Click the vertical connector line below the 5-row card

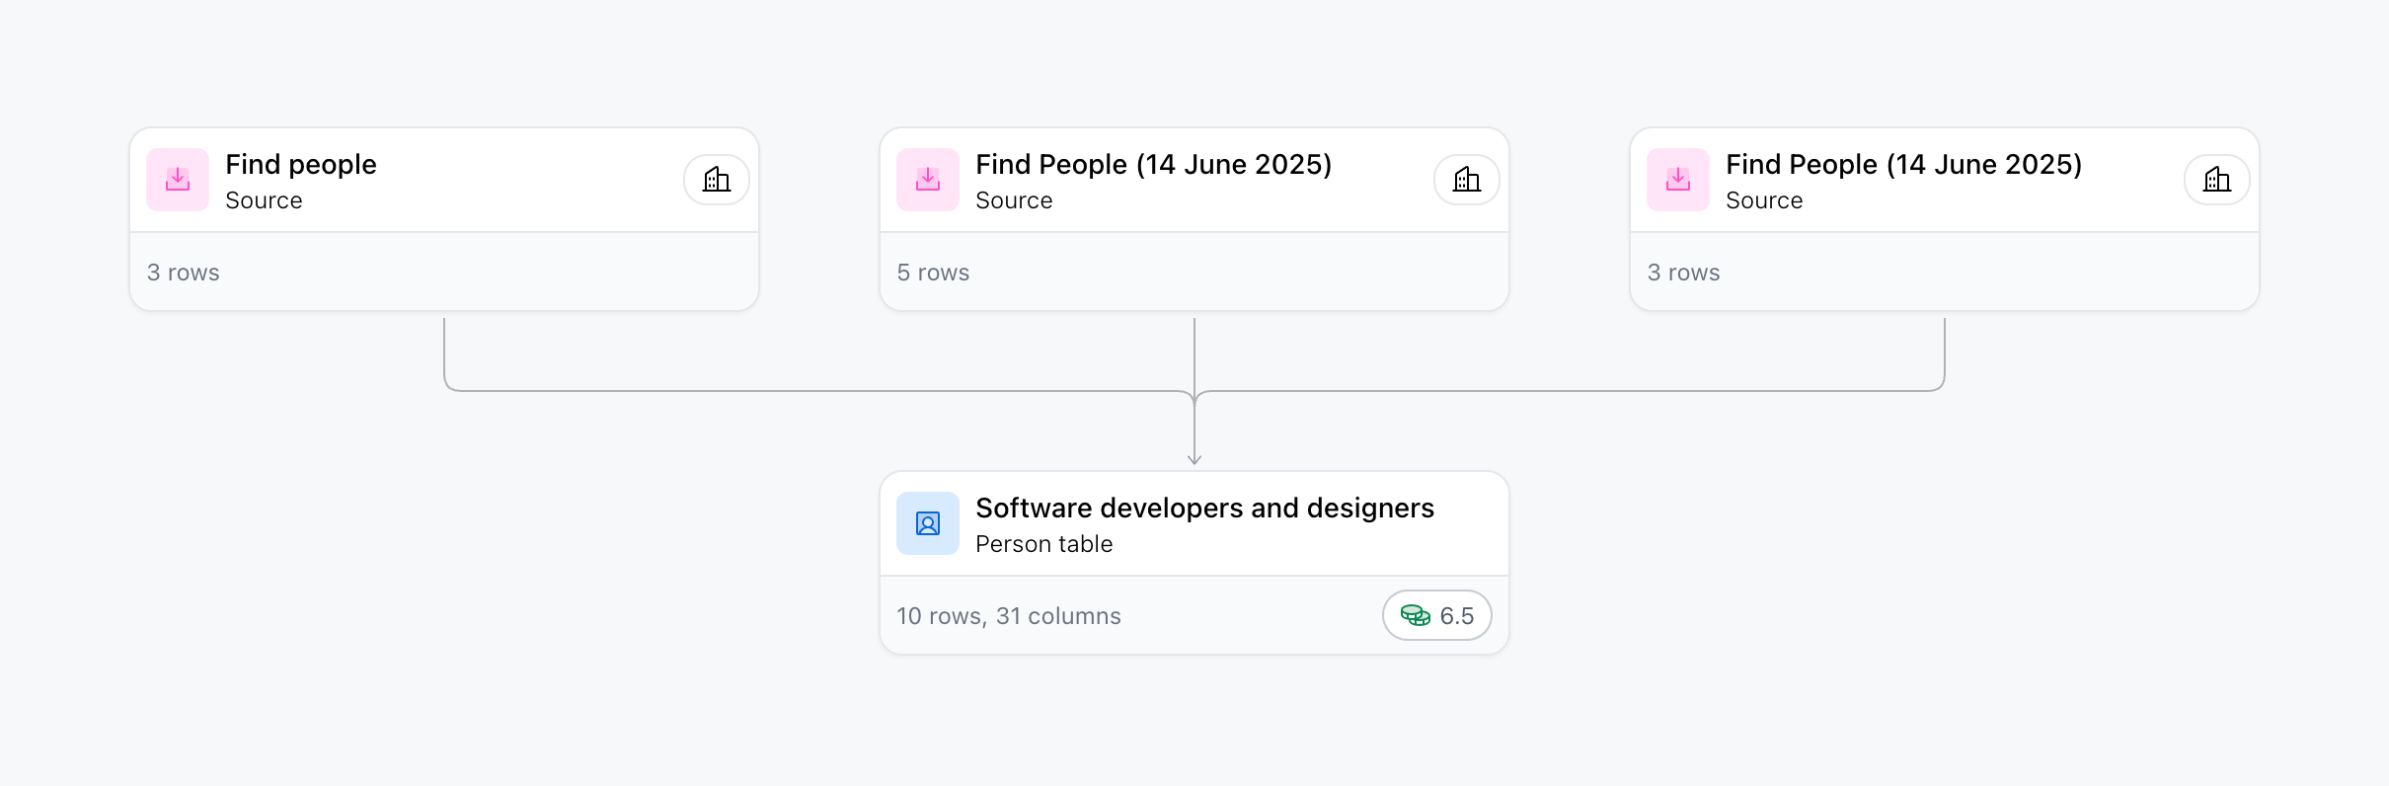click(x=1194, y=351)
